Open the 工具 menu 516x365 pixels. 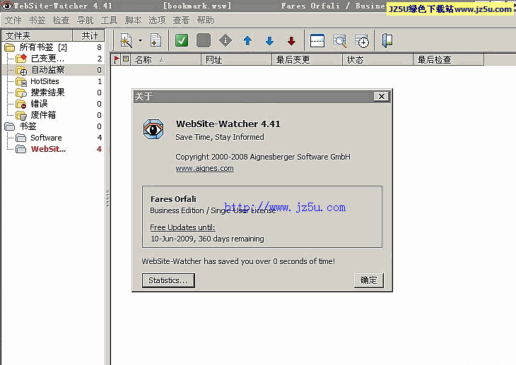pyautogui.click(x=110, y=20)
